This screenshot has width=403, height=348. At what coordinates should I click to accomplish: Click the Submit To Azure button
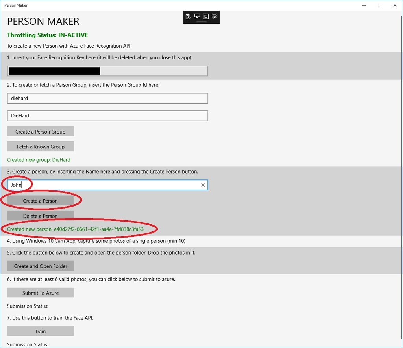tap(41, 293)
